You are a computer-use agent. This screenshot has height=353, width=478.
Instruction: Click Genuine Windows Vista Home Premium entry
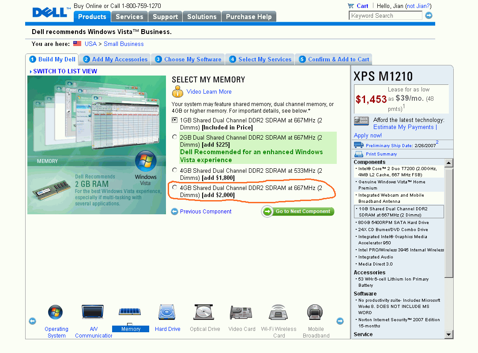click(392, 185)
